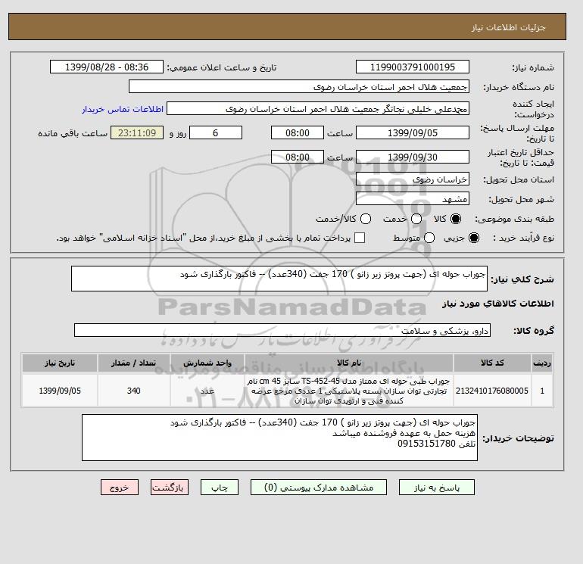The height and width of the screenshot is (564, 583).
Task: Click the quantity cell 340
Action: pos(133,391)
